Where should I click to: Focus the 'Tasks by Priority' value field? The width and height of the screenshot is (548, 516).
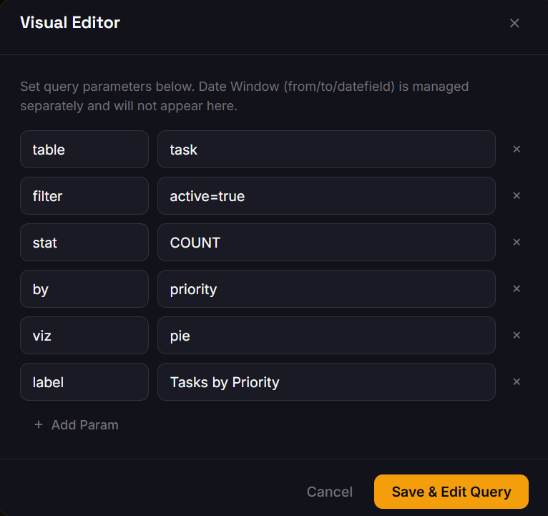point(326,381)
